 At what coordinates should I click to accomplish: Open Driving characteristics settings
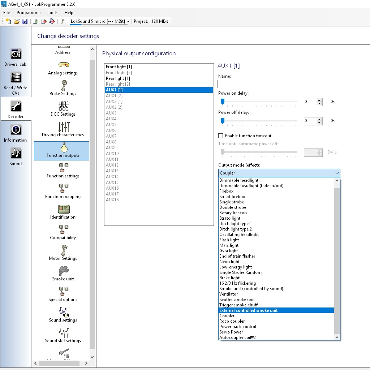click(x=63, y=129)
